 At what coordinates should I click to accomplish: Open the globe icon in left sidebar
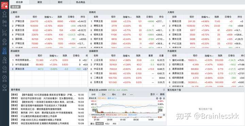point(4,42)
